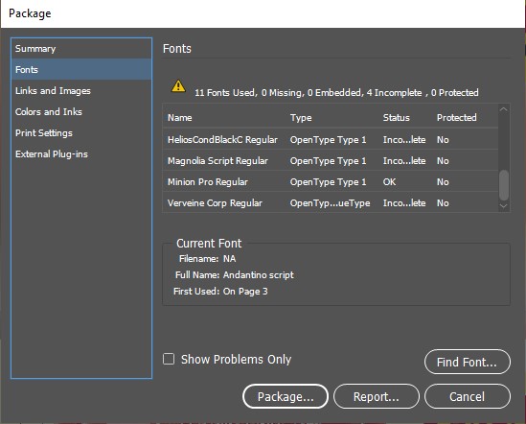Click Full Name: Andantino script text
The image size is (526, 424).
coord(234,274)
